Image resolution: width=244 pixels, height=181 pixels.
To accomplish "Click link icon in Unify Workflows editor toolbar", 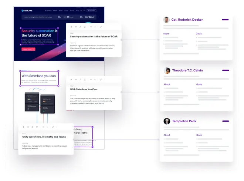I will coord(53,127).
